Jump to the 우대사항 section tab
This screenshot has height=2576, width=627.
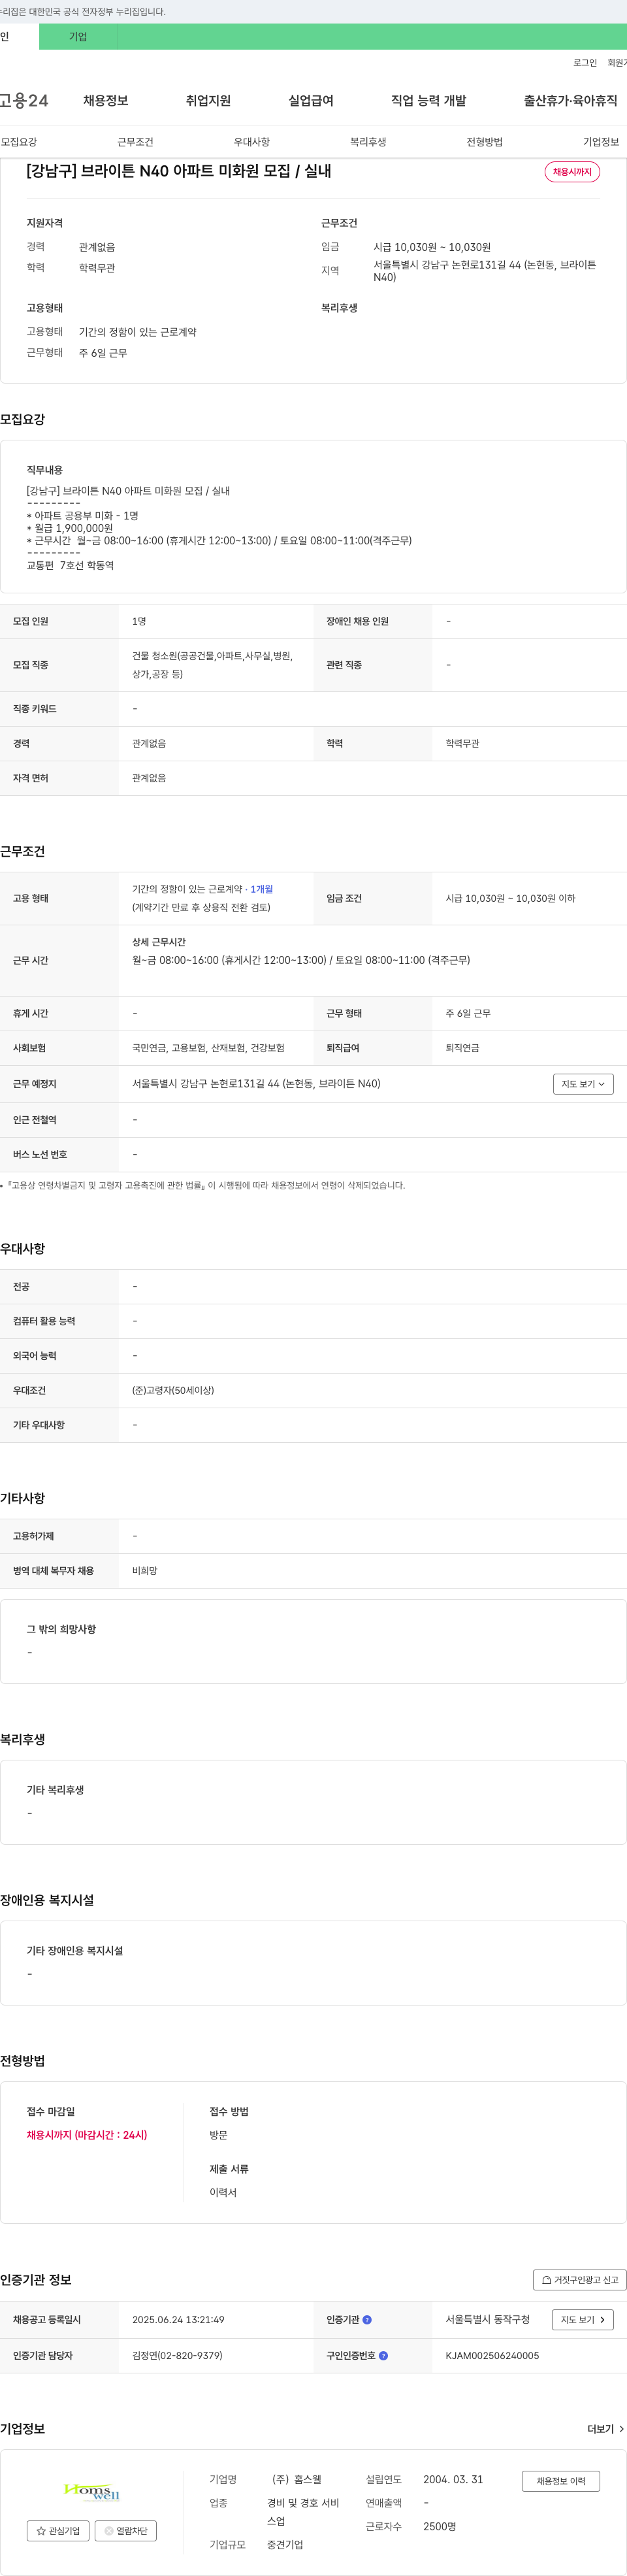(x=252, y=142)
